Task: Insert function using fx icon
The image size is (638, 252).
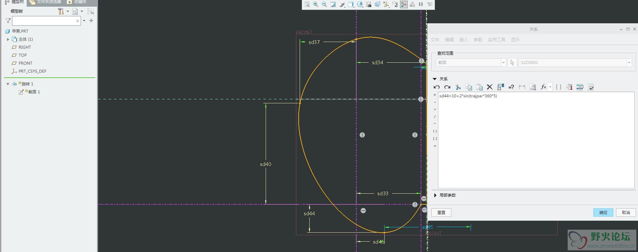Action: (x=543, y=87)
